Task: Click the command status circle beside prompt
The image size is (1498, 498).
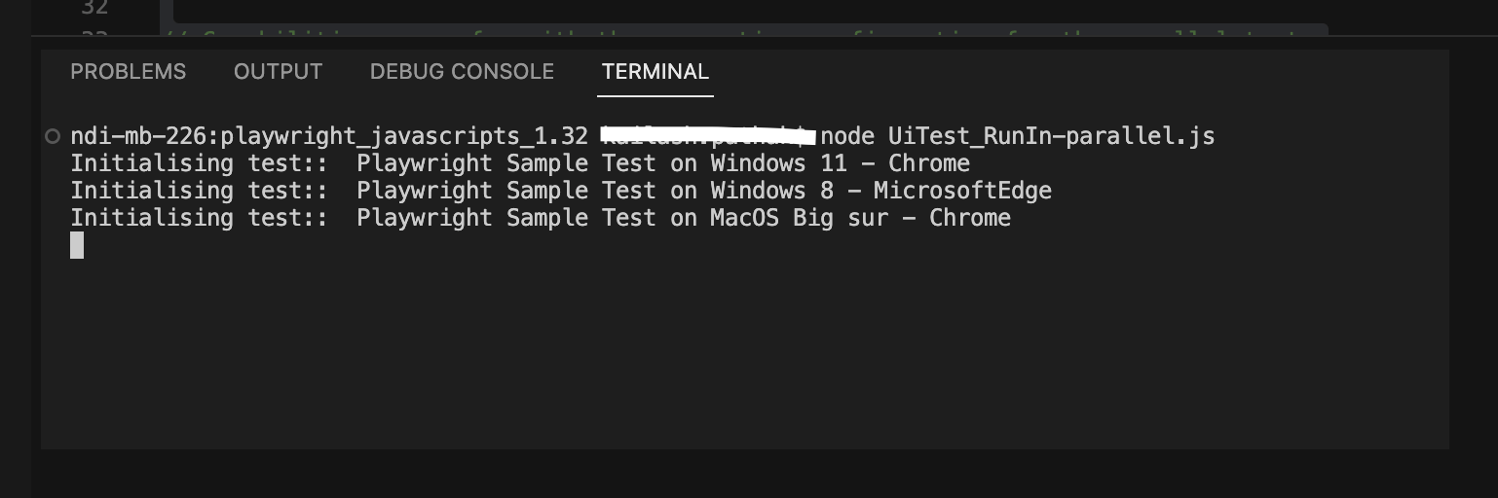Action: coord(53,136)
